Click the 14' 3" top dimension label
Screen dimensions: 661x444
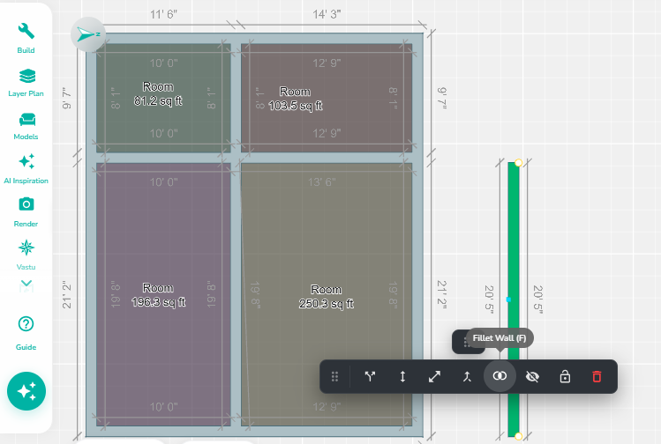pos(327,14)
